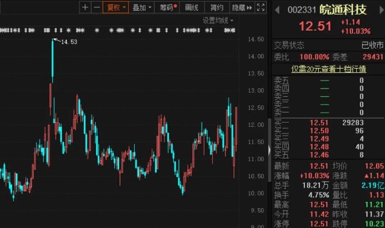Click the panel splitter handle arrow

[269, 150]
